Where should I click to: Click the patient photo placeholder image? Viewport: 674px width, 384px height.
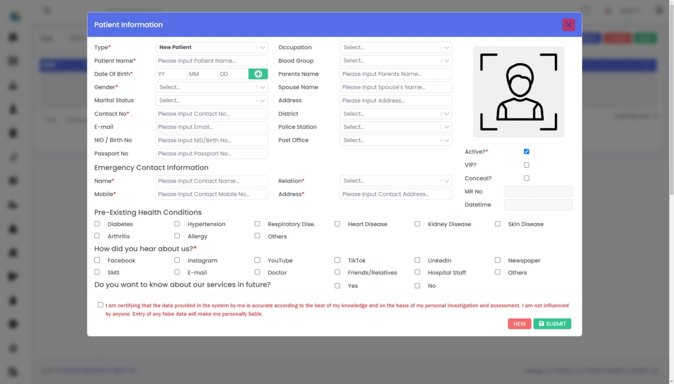coord(518,92)
